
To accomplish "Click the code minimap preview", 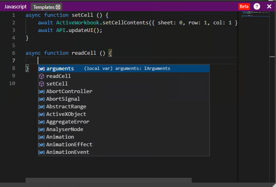I will (x=252, y=14).
